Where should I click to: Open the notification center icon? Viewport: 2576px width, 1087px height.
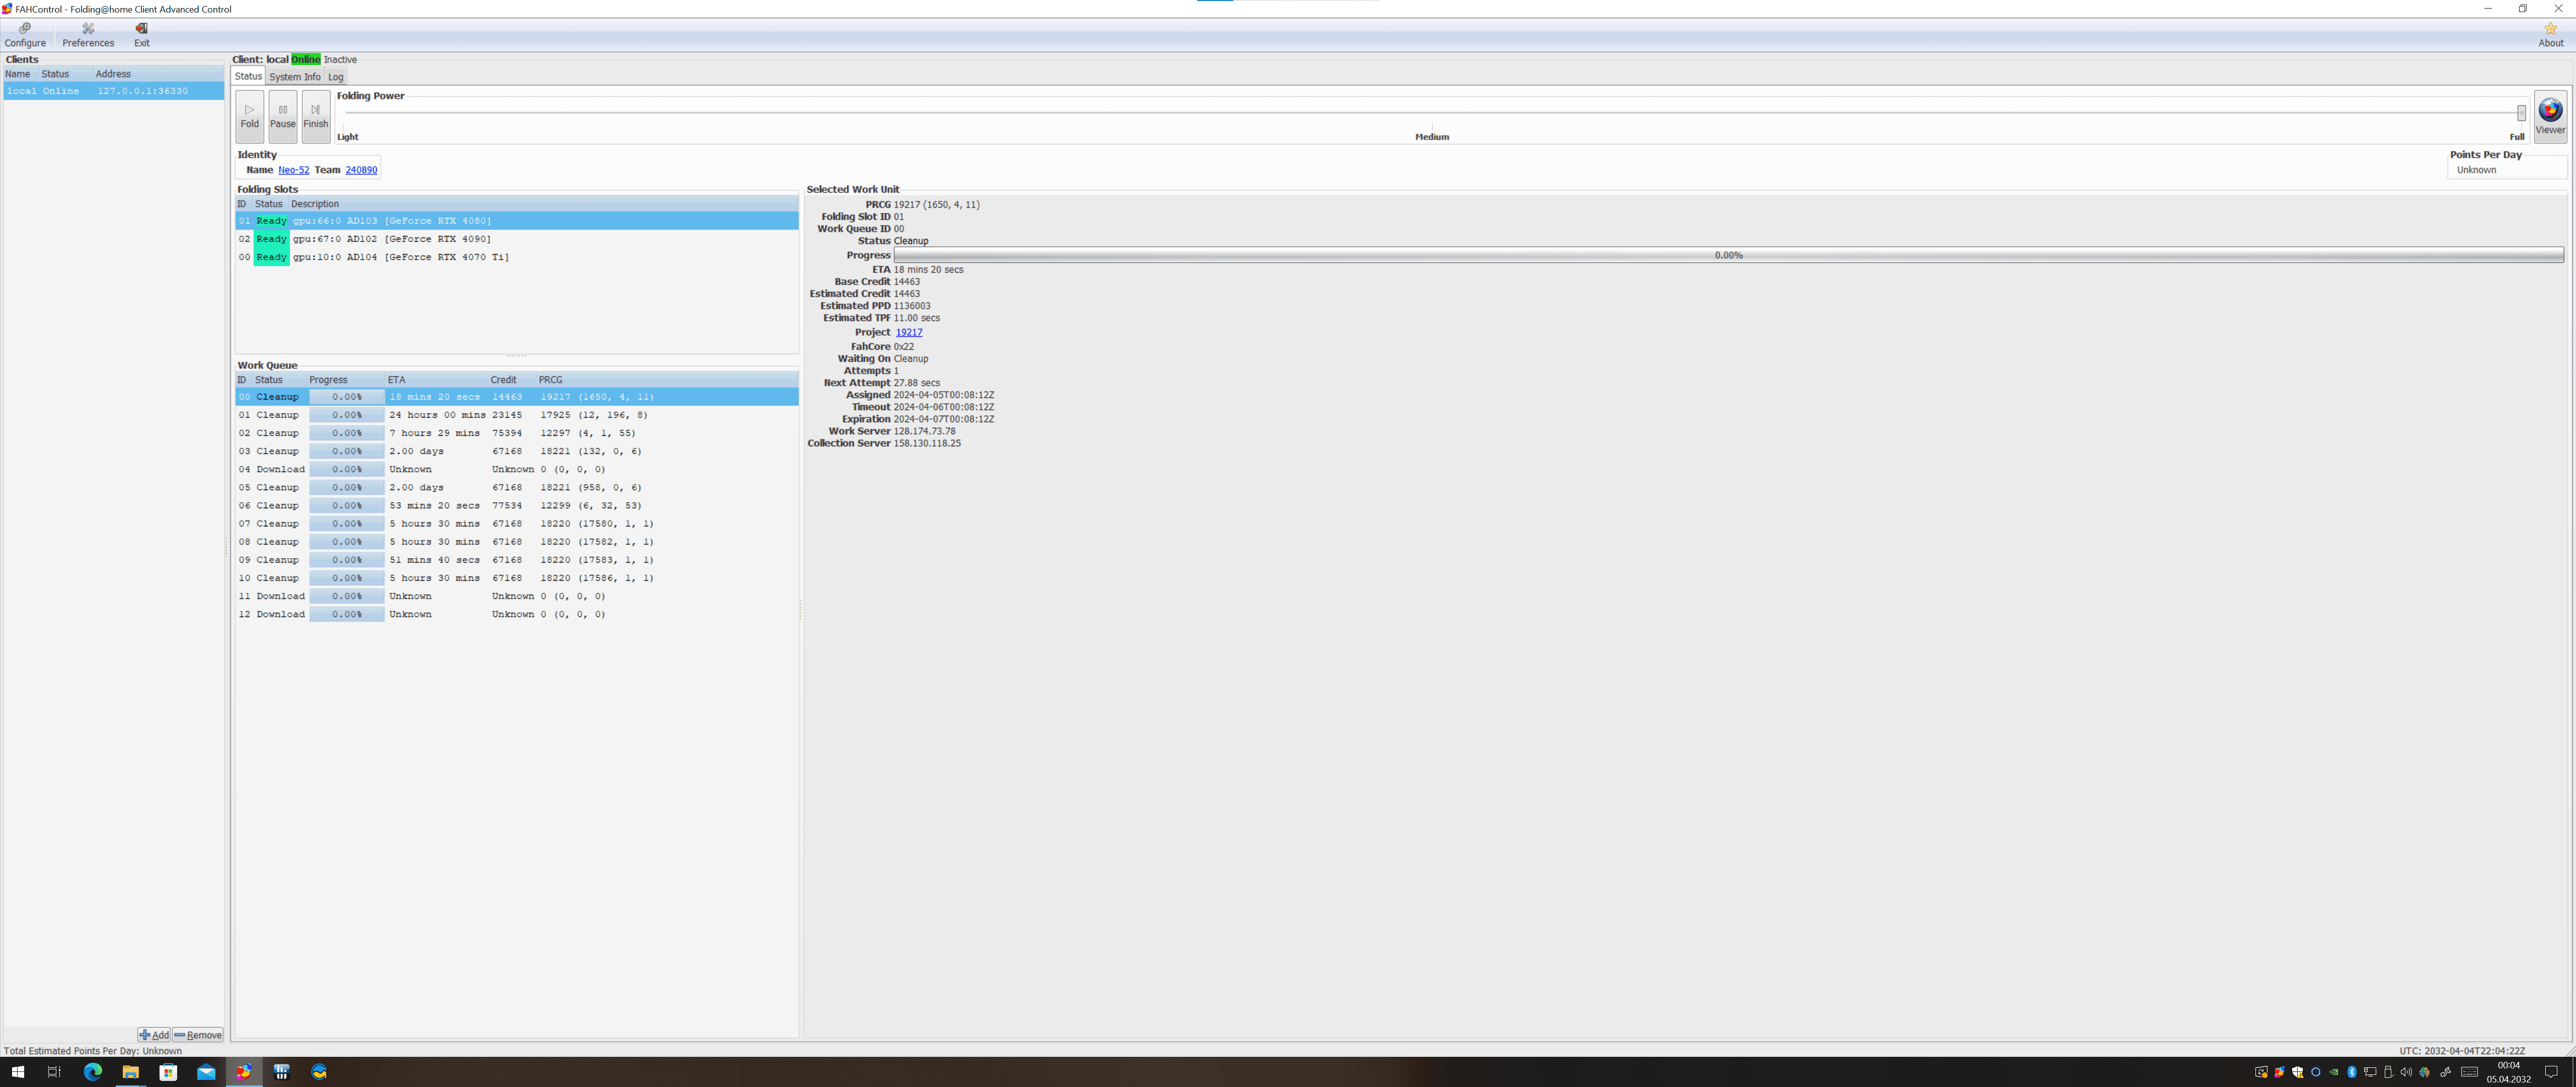click(2551, 1072)
